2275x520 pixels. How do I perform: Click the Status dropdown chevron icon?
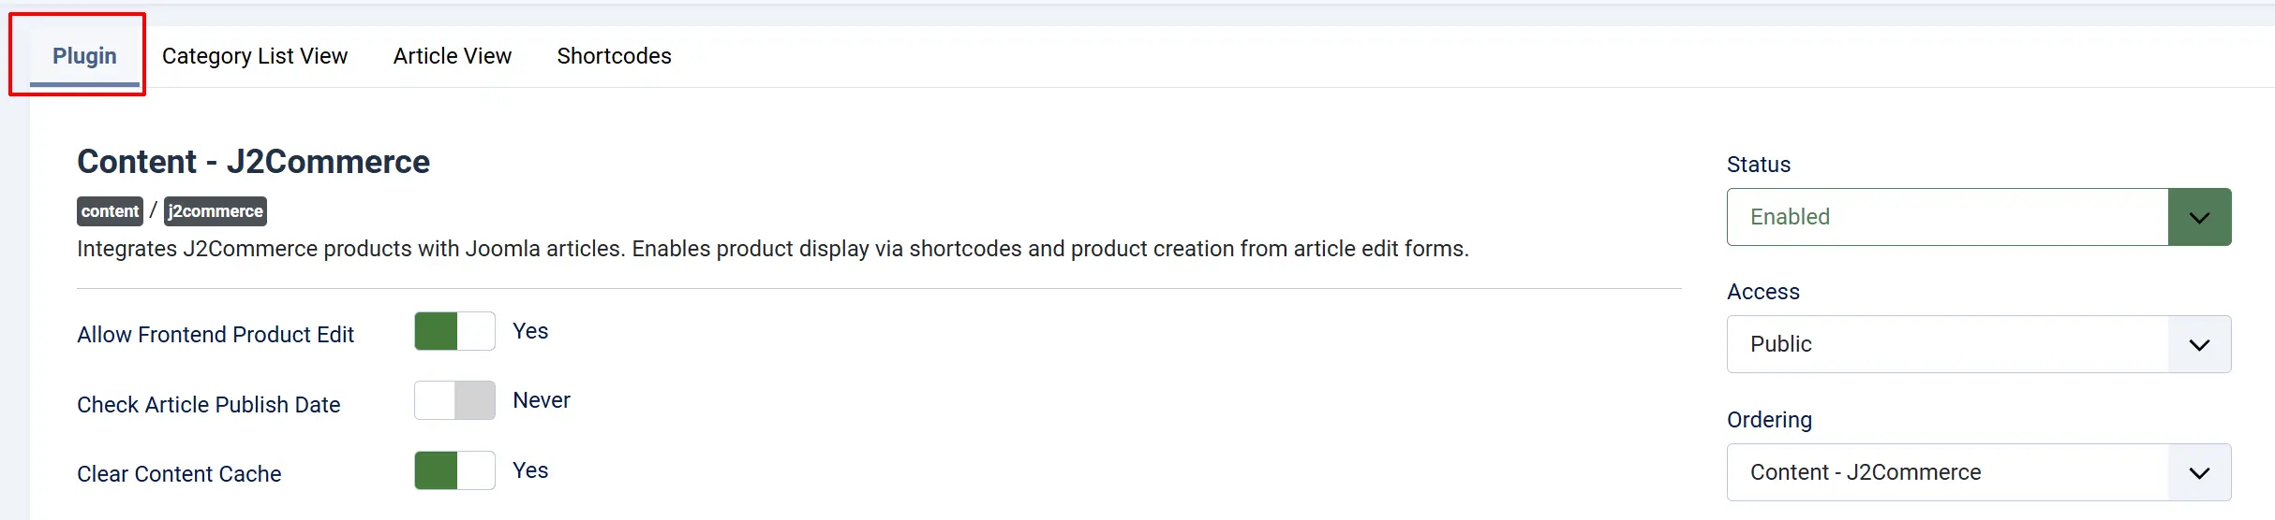point(2199,217)
